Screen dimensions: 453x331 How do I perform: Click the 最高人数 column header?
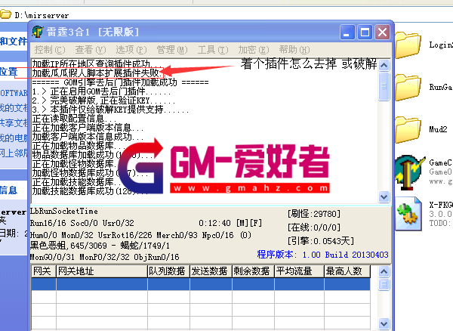point(347,271)
